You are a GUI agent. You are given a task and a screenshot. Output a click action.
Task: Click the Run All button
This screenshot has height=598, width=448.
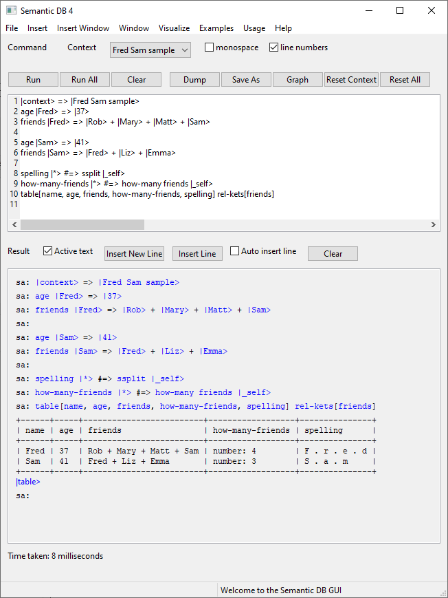[85, 80]
